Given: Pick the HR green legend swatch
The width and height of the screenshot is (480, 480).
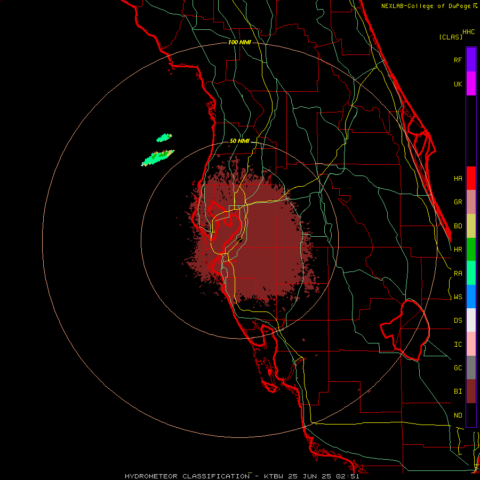Looking at the screenshot, I should click(x=471, y=250).
